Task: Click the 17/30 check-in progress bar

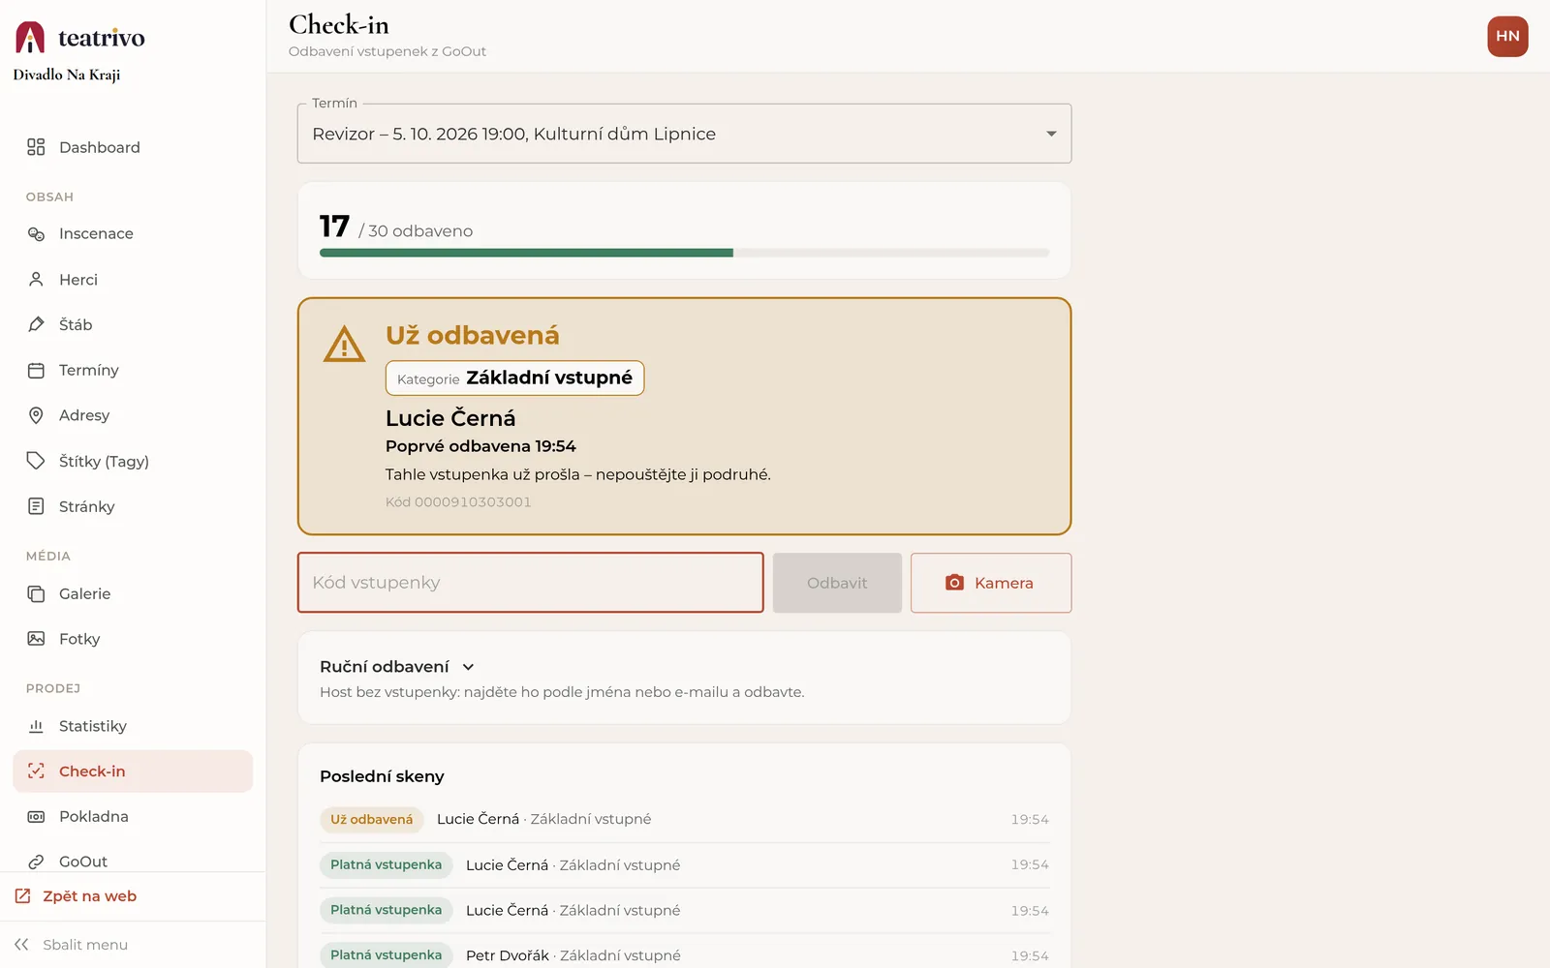Action: [684, 253]
